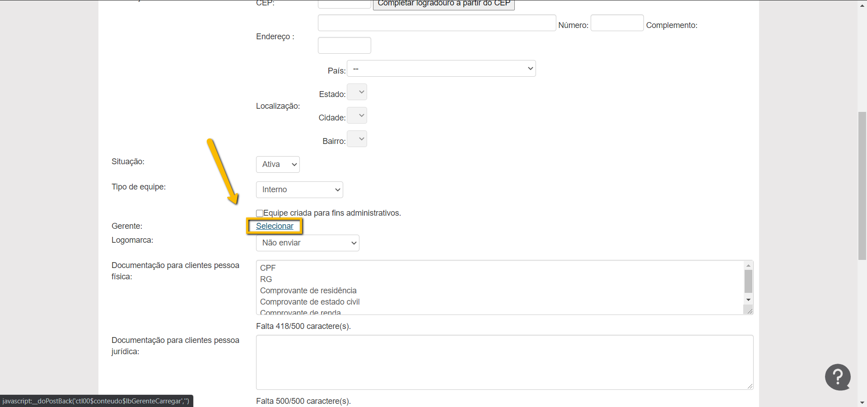Check 'Equipe criada para fins administrativos' checkbox
The height and width of the screenshot is (407, 867).
coord(260,213)
